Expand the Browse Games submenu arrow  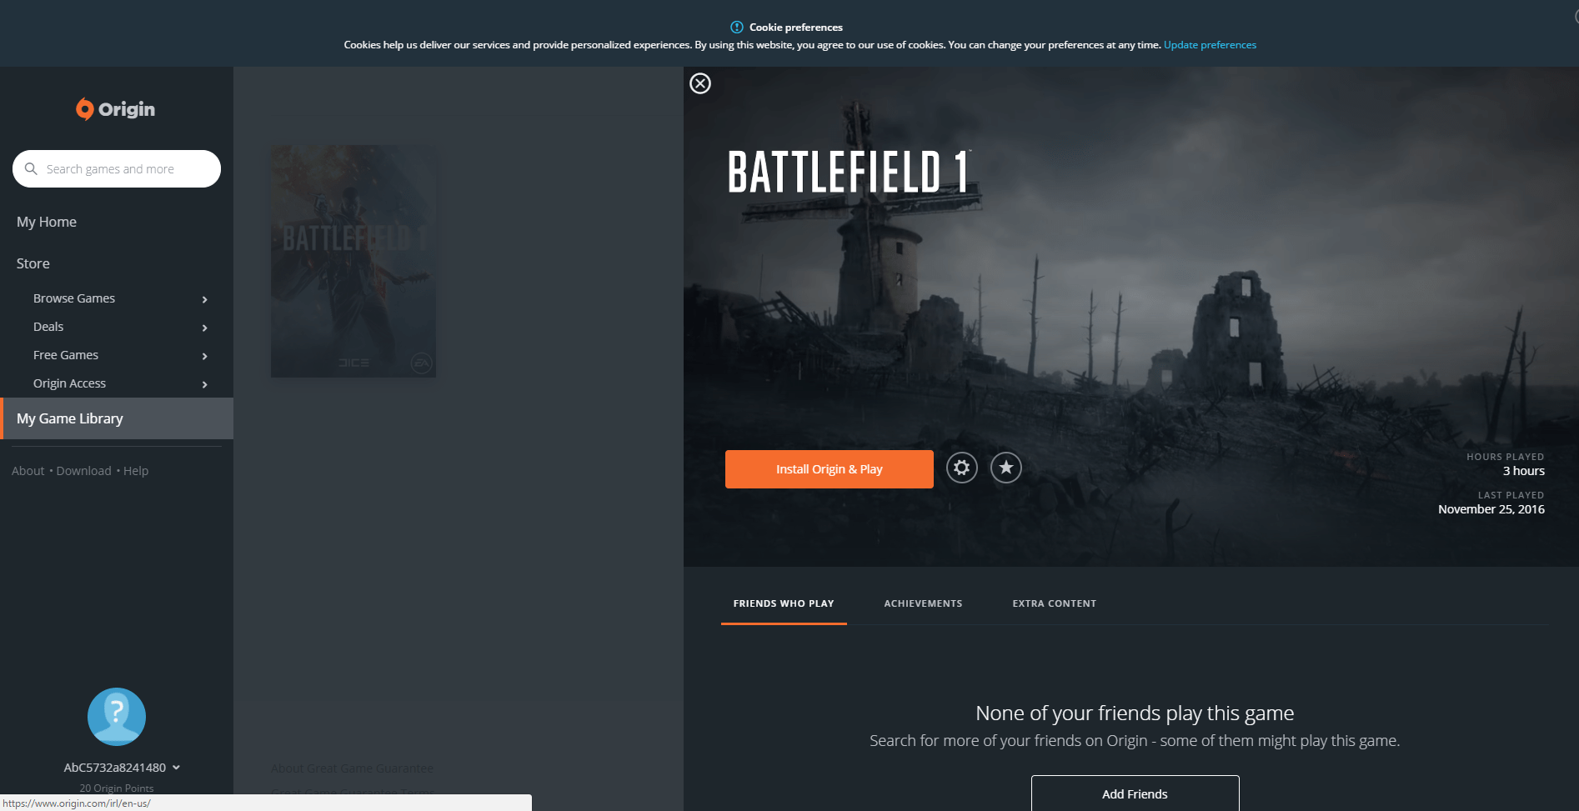tap(204, 299)
